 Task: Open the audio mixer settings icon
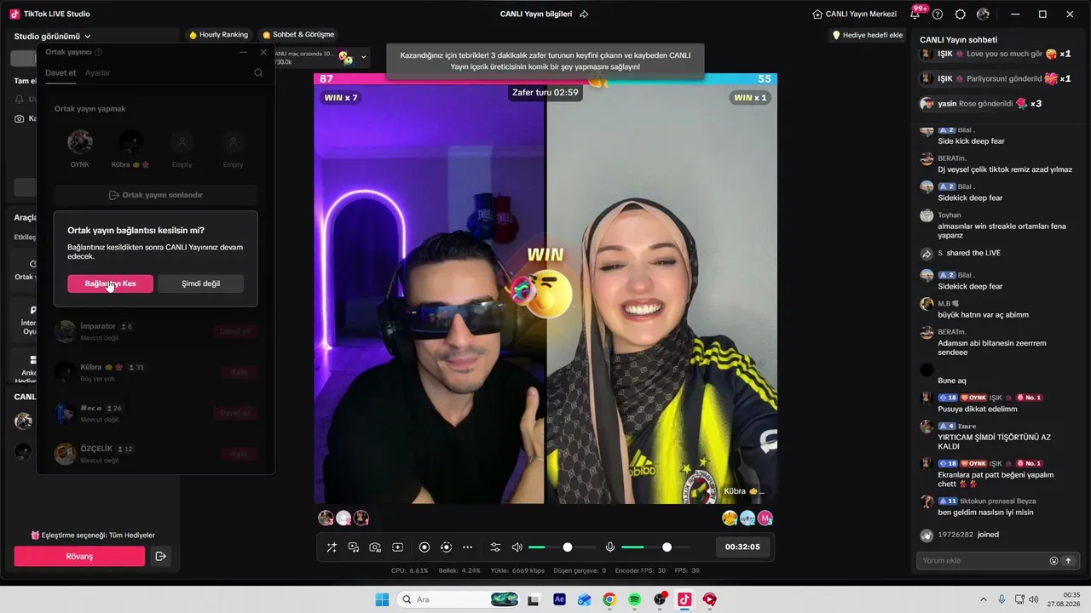495,547
